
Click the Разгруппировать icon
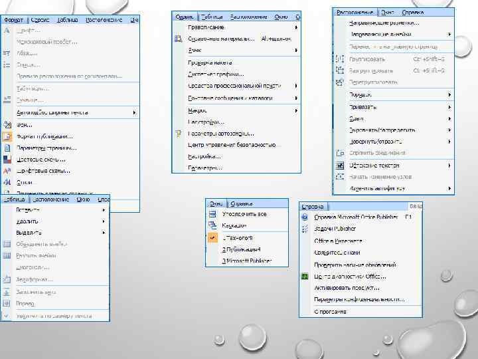[x=340, y=70]
